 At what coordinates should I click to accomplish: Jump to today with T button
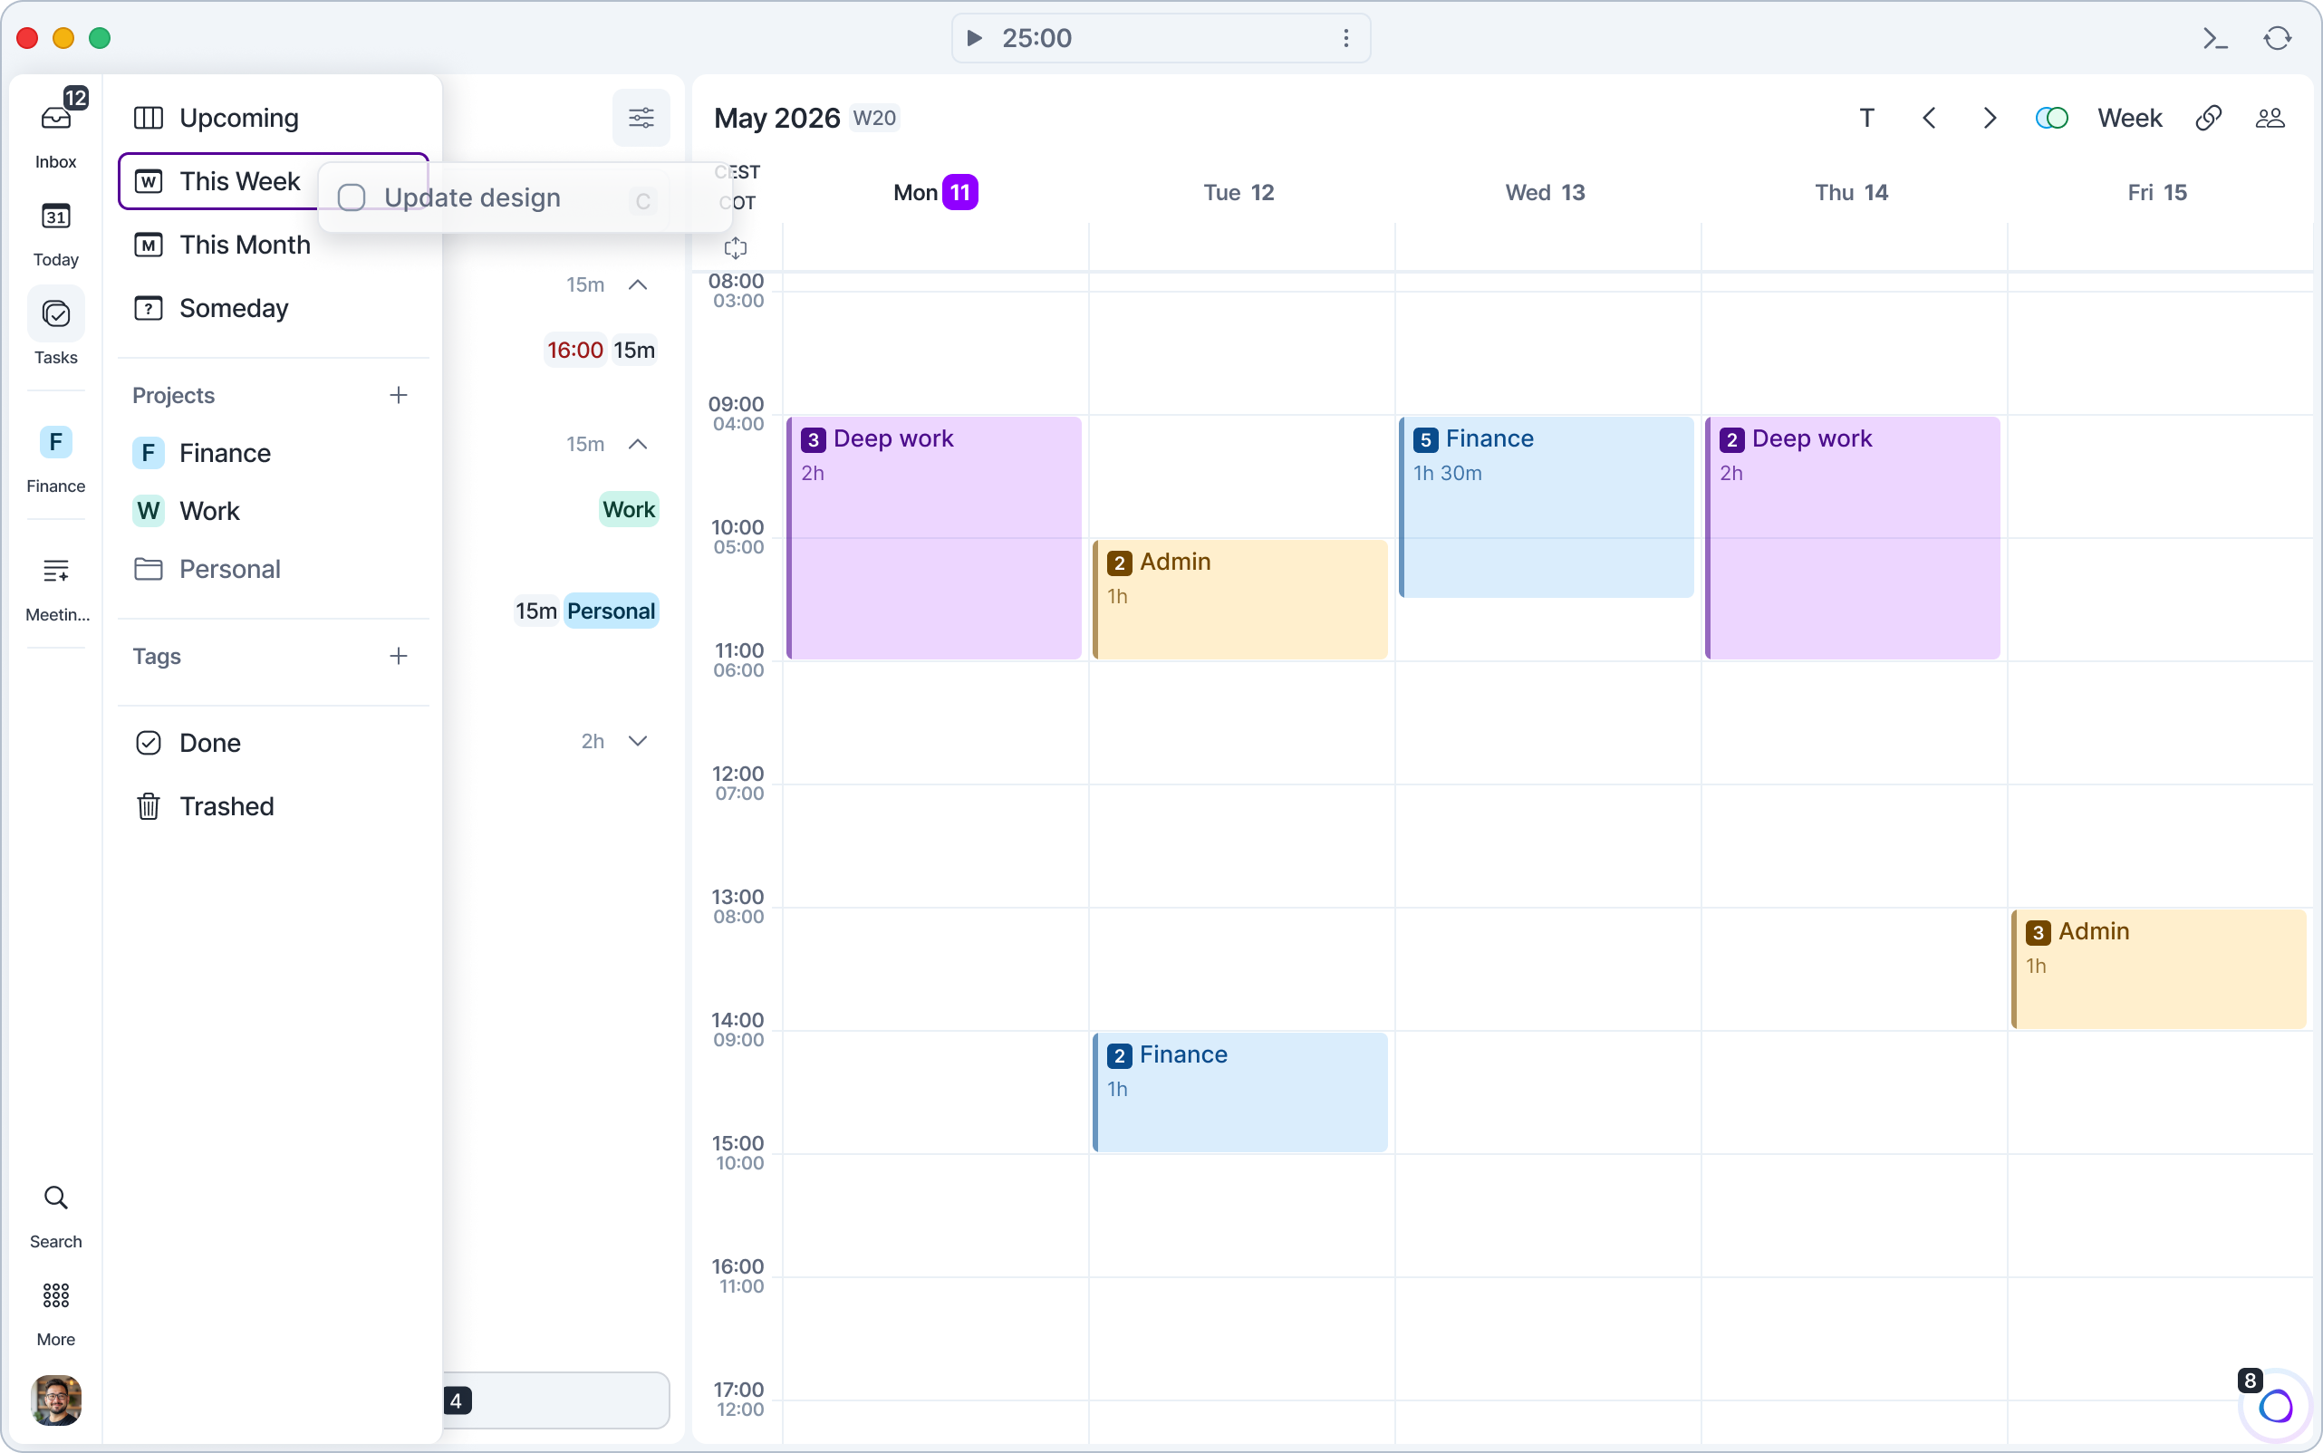tap(1866, 118)
